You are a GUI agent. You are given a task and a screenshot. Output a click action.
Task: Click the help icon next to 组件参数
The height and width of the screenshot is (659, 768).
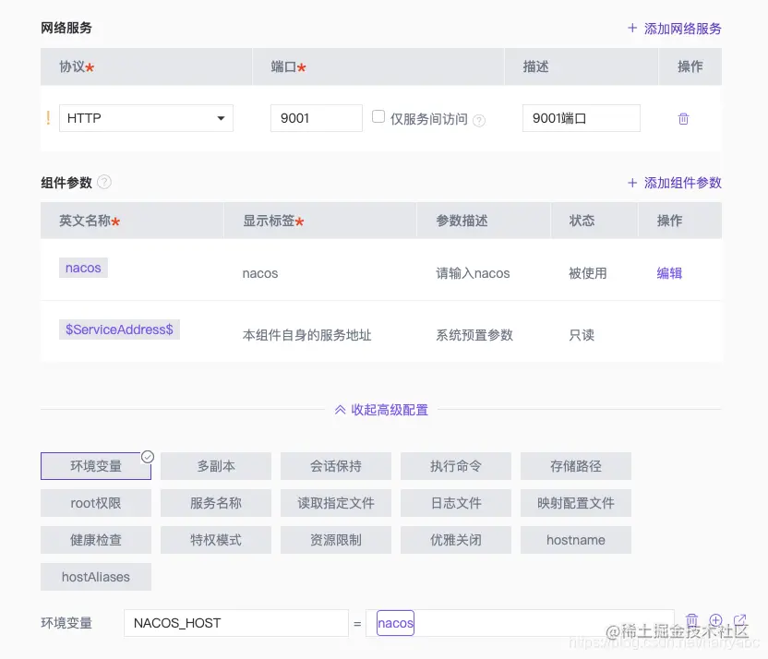[104, 182]
